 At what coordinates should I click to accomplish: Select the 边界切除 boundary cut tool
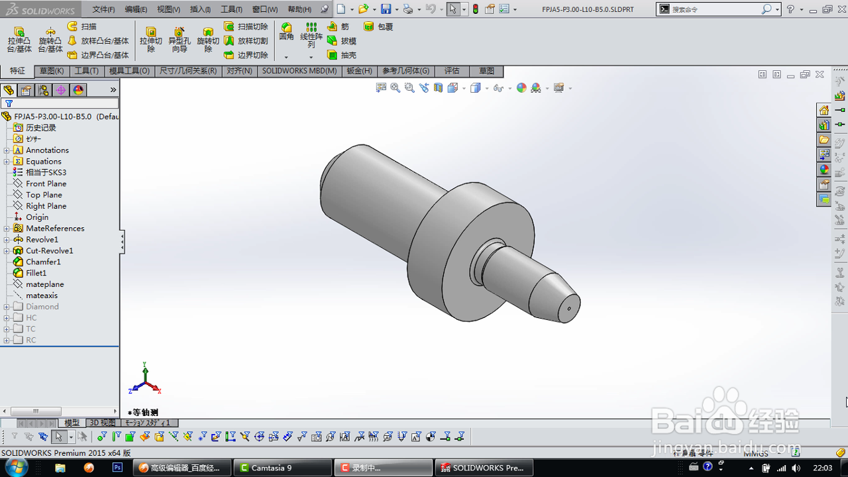click(x=246, y=56)
